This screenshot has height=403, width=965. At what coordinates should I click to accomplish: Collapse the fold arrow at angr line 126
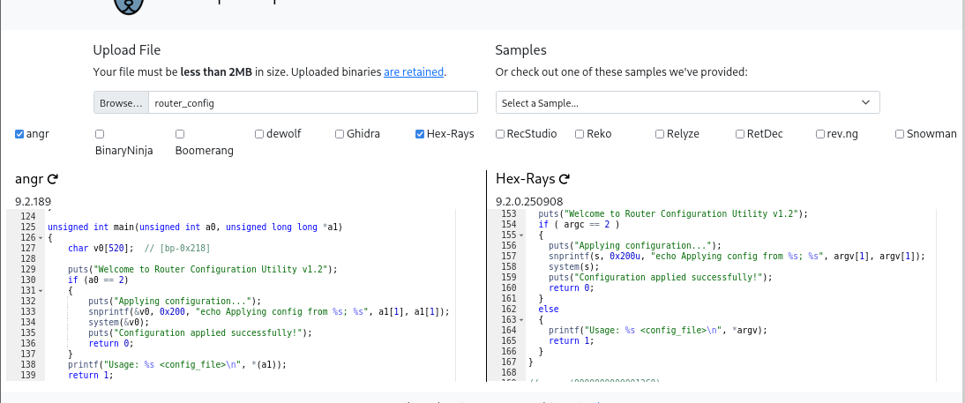point(41,238)
